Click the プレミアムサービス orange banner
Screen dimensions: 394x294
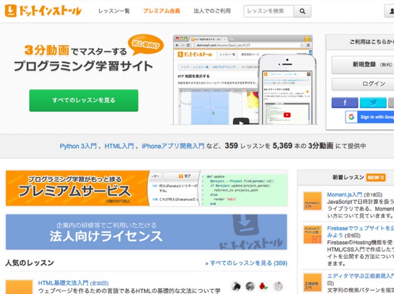[146, 188]
